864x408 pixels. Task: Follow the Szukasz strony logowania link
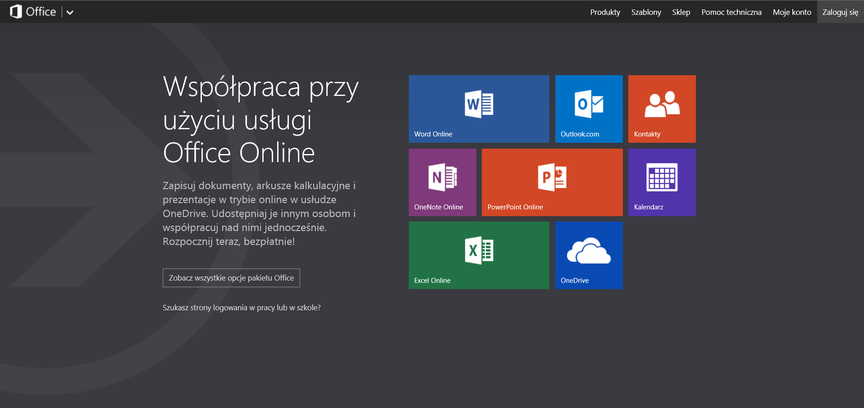(x=242, y=308)
